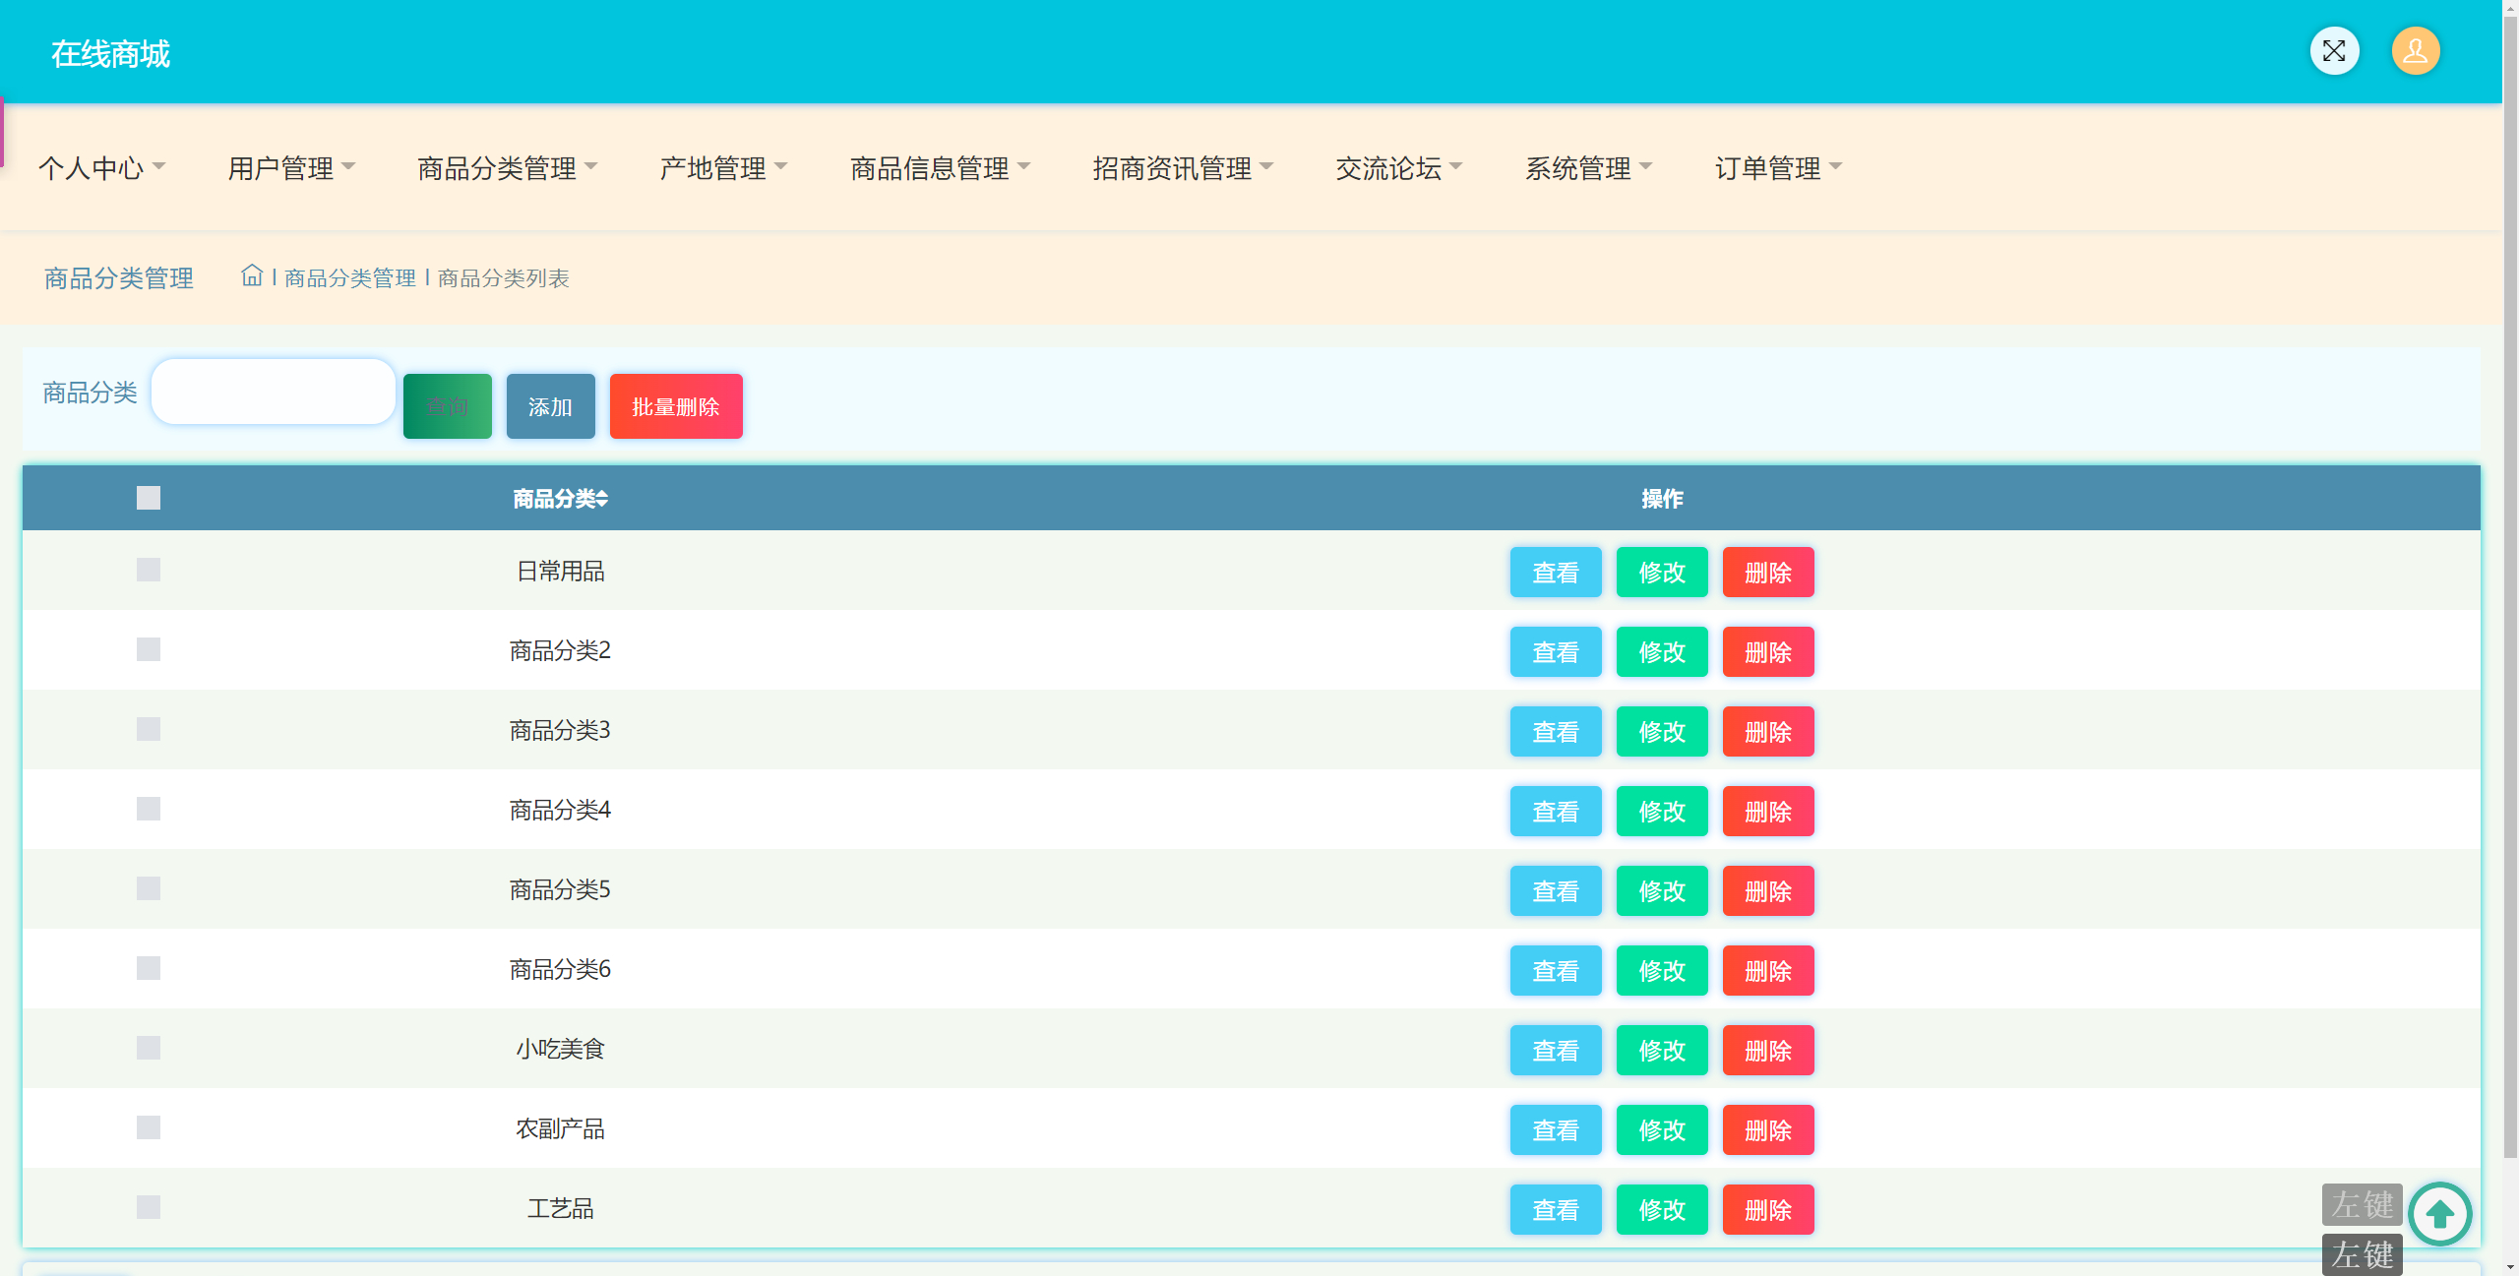Click the home icon in breadcrumb bar
The height and width of the screenshot is (1276, 2519).
tap(252, 276)
